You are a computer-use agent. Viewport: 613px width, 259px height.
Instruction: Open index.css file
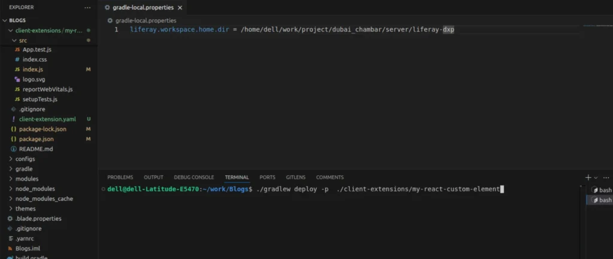pyautogui.click(x=35, y=59)
